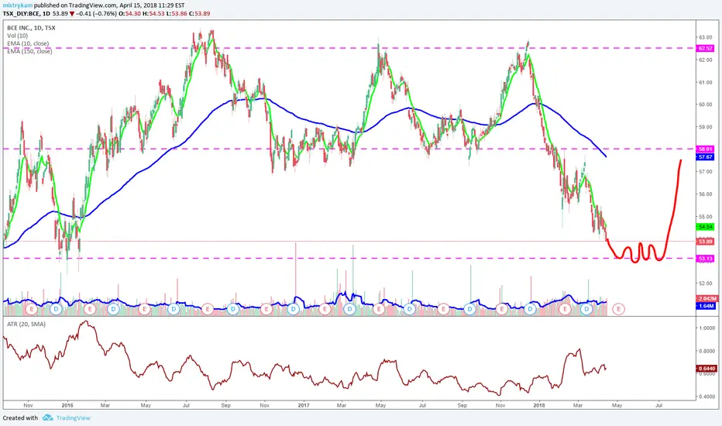Image resolution: width=722 pixels, height=426 pixels.
Task: Click the first dividend D marker at the chart start
Action: tap(57, 309)
